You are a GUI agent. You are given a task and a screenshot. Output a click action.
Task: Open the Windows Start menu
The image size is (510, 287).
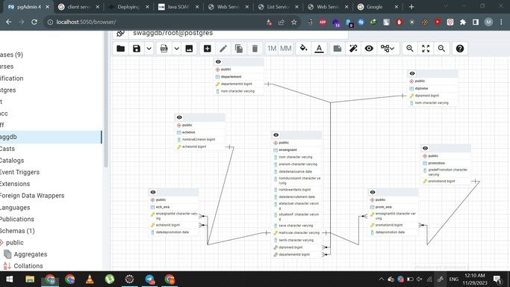10,280
